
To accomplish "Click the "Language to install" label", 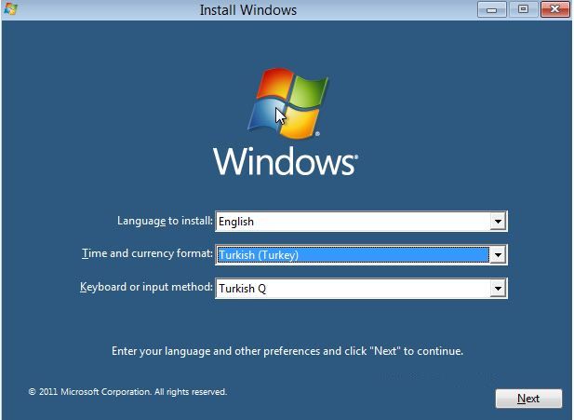I will [165, 222].
